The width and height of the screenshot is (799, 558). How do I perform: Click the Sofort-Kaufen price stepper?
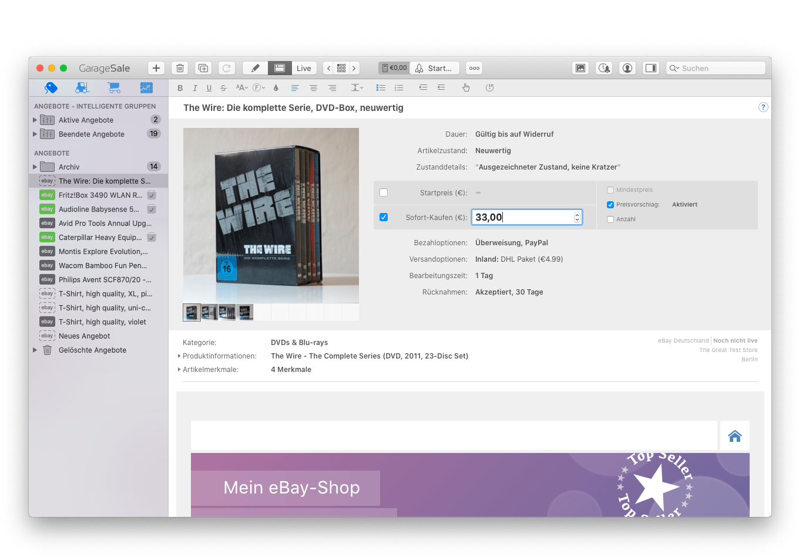click(577, 217)
